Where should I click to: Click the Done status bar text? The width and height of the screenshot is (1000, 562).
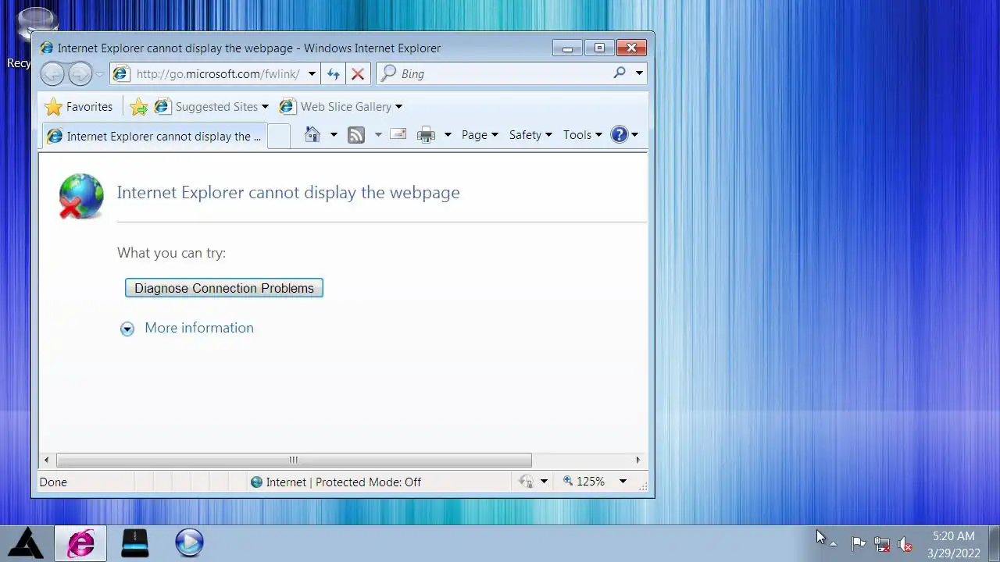click(53, 482)
